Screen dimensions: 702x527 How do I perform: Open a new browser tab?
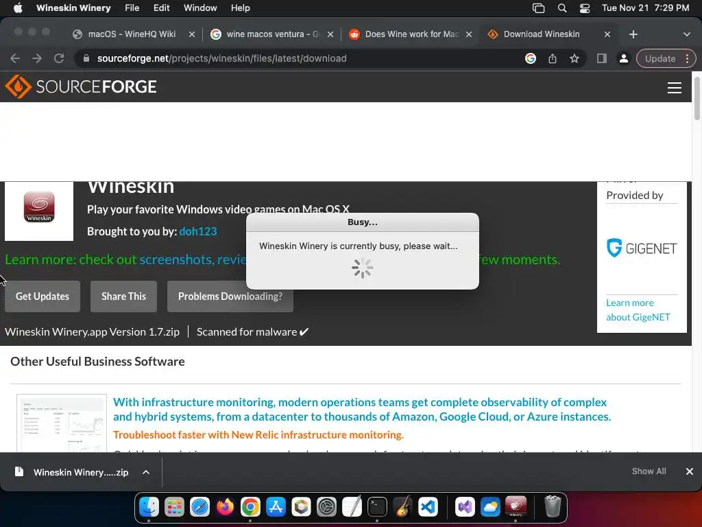[x=633, y=34]
